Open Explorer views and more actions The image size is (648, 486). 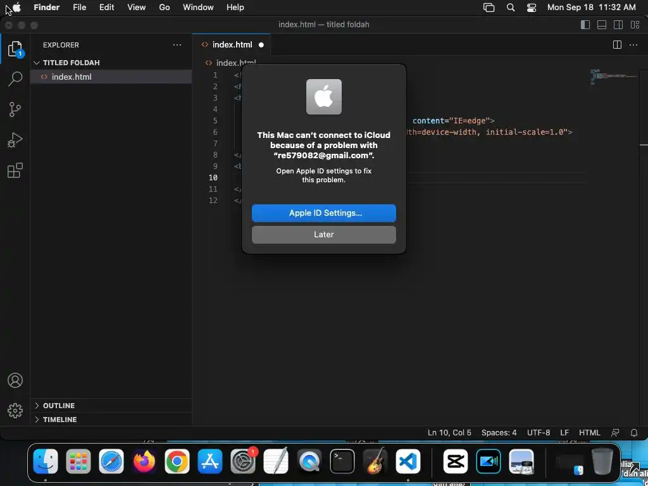[177, 45]
